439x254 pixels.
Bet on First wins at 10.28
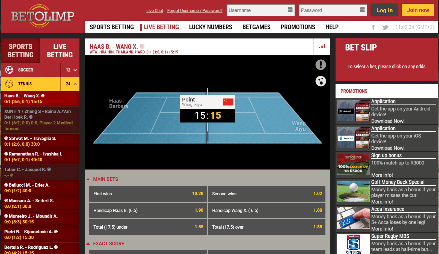point(148,194)
